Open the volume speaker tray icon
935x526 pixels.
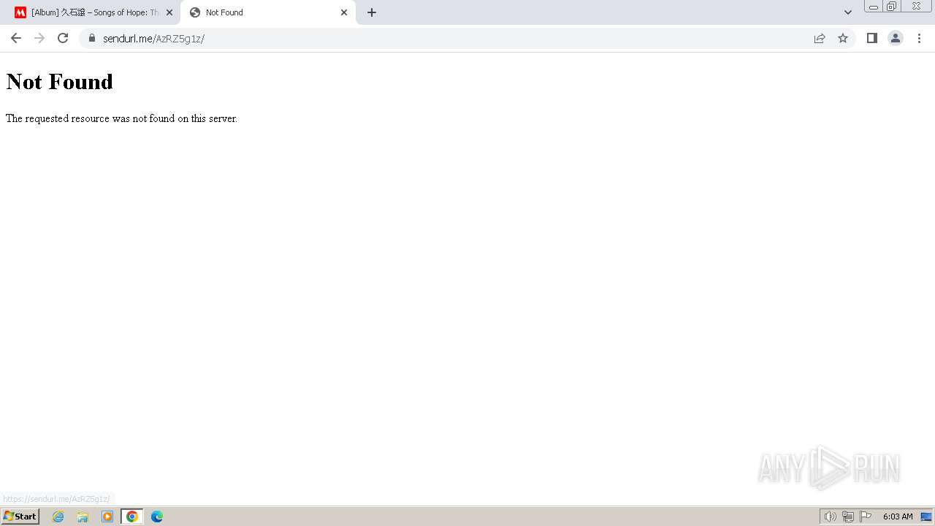coord(830,517)
